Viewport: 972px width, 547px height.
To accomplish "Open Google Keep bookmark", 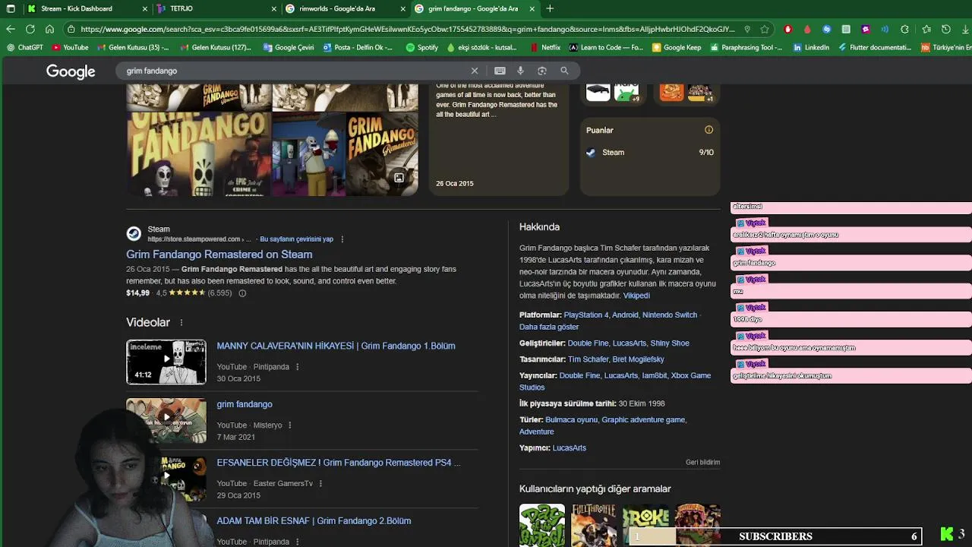I will click(x=676, y=47).
